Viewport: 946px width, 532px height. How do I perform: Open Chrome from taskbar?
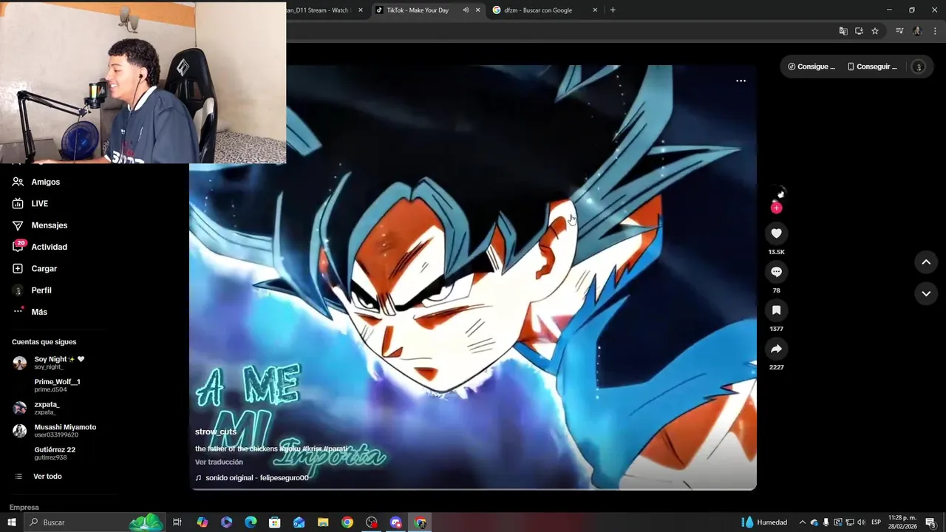pyautogui.click(x=347, y=522)
